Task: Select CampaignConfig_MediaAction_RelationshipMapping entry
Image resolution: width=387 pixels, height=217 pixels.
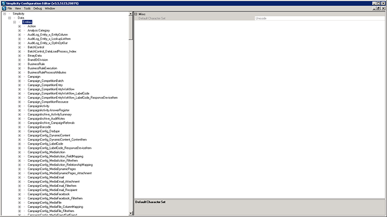Action: click(60, 165)
